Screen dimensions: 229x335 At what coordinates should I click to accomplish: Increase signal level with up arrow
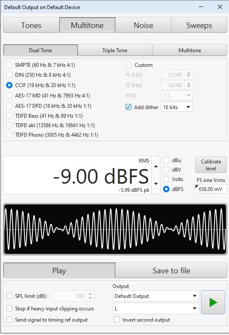pyautogui.click(x=156, y=166)
